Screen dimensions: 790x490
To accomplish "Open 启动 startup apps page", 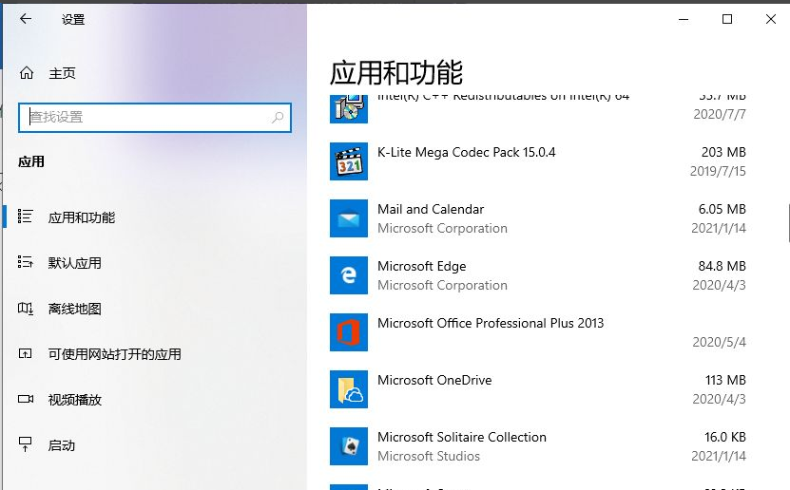I will pos(62,445).
